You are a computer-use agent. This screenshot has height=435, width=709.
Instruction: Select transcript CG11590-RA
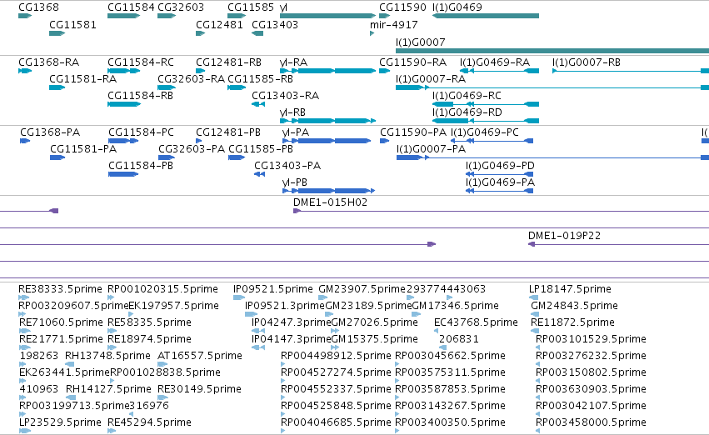point(384,71)
